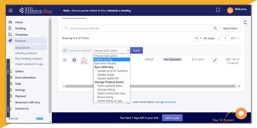Screen dimensions: 257x128
Task: Edit product with the pencil icon
Action: point(215,60)
